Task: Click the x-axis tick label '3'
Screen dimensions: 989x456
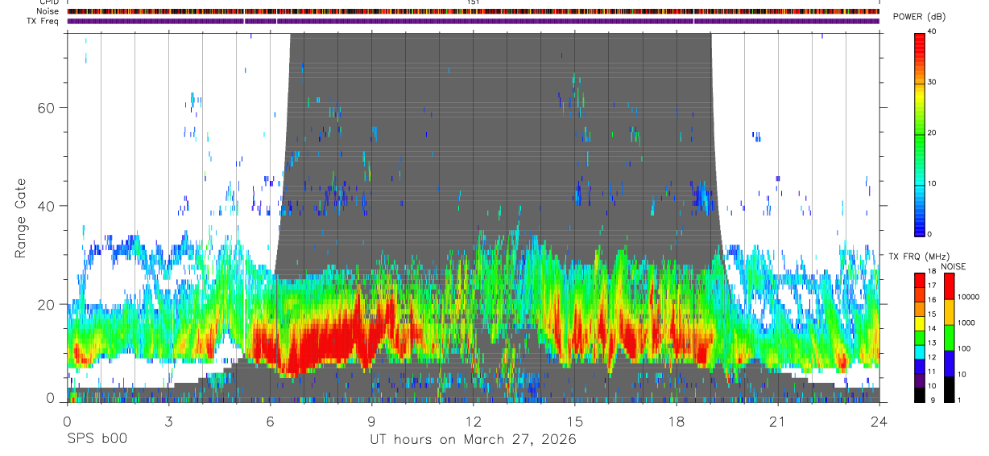Action: (168, 421)
